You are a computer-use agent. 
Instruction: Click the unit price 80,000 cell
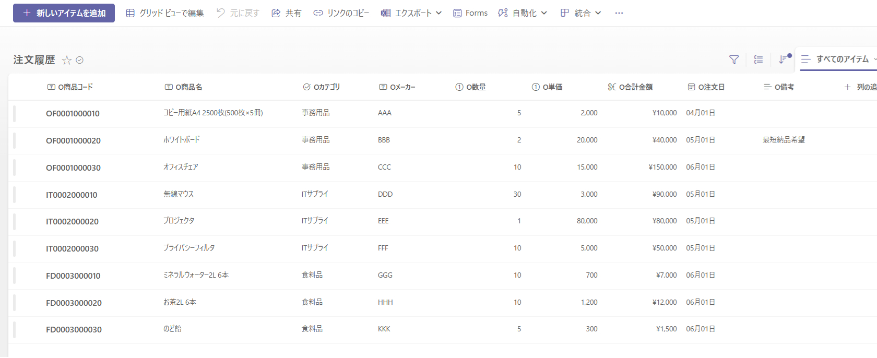(x=587, y=221)
